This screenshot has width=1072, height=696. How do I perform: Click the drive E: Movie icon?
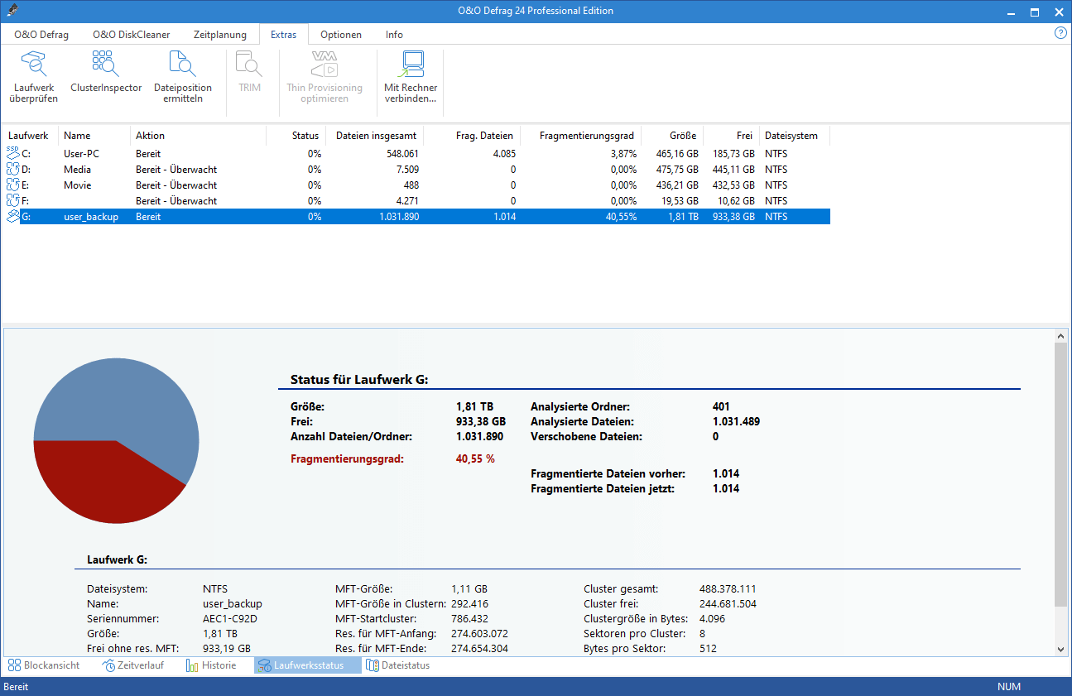(x=12, y=185)
